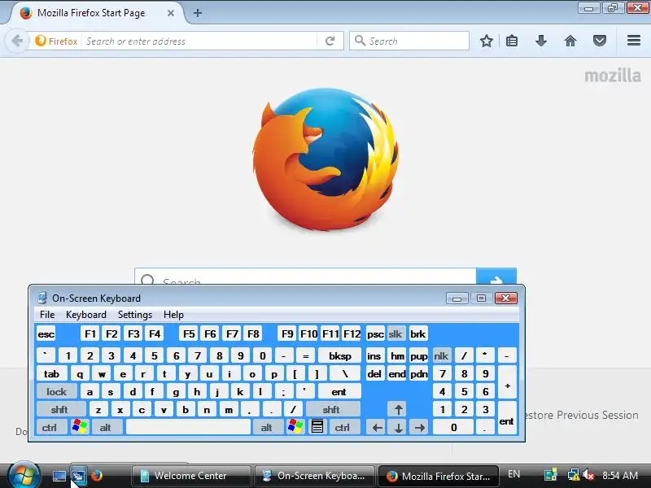Open the Keyboard menu
Image resolution: width=651 pixels, height=488 pixels.
click(x=86, y=315)
